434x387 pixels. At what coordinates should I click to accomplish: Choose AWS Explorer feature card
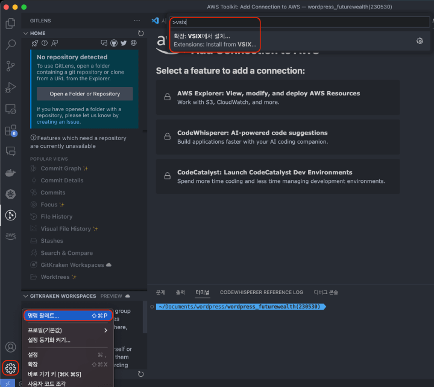point(278,98)
